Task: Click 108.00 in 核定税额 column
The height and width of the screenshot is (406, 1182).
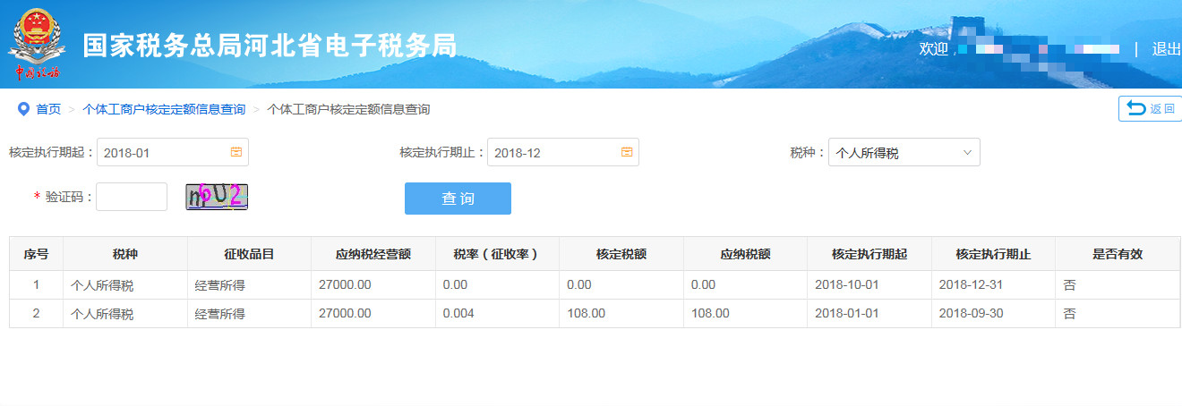Action: pyautogui.click(x=621, y=314)
